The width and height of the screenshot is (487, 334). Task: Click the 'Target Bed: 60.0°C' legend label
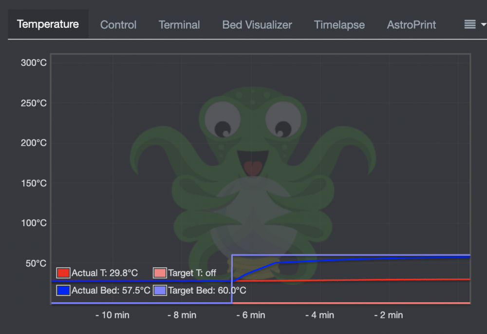click(207, 291)
